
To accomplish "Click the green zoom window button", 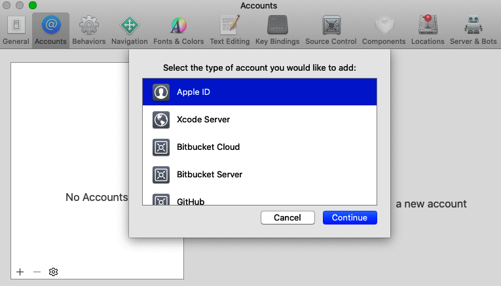I will point(33,5).
